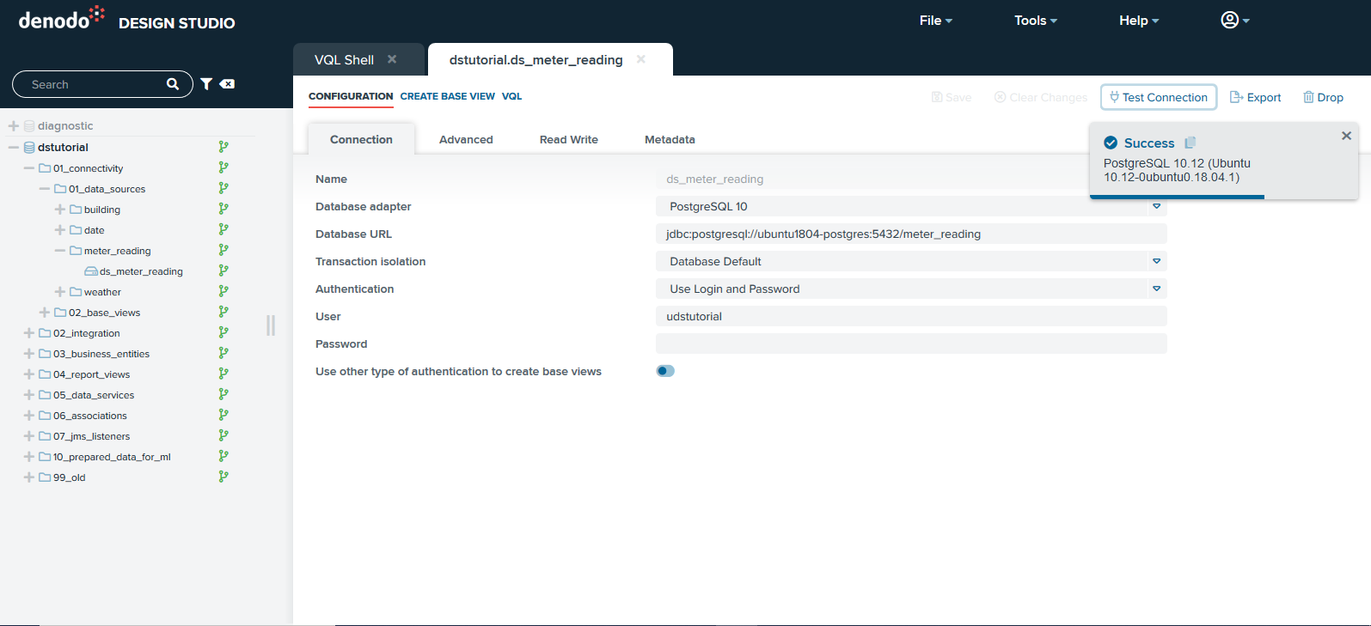The image size is (1371, 626).
Task: Open the VQL section link
Action: 511,96
